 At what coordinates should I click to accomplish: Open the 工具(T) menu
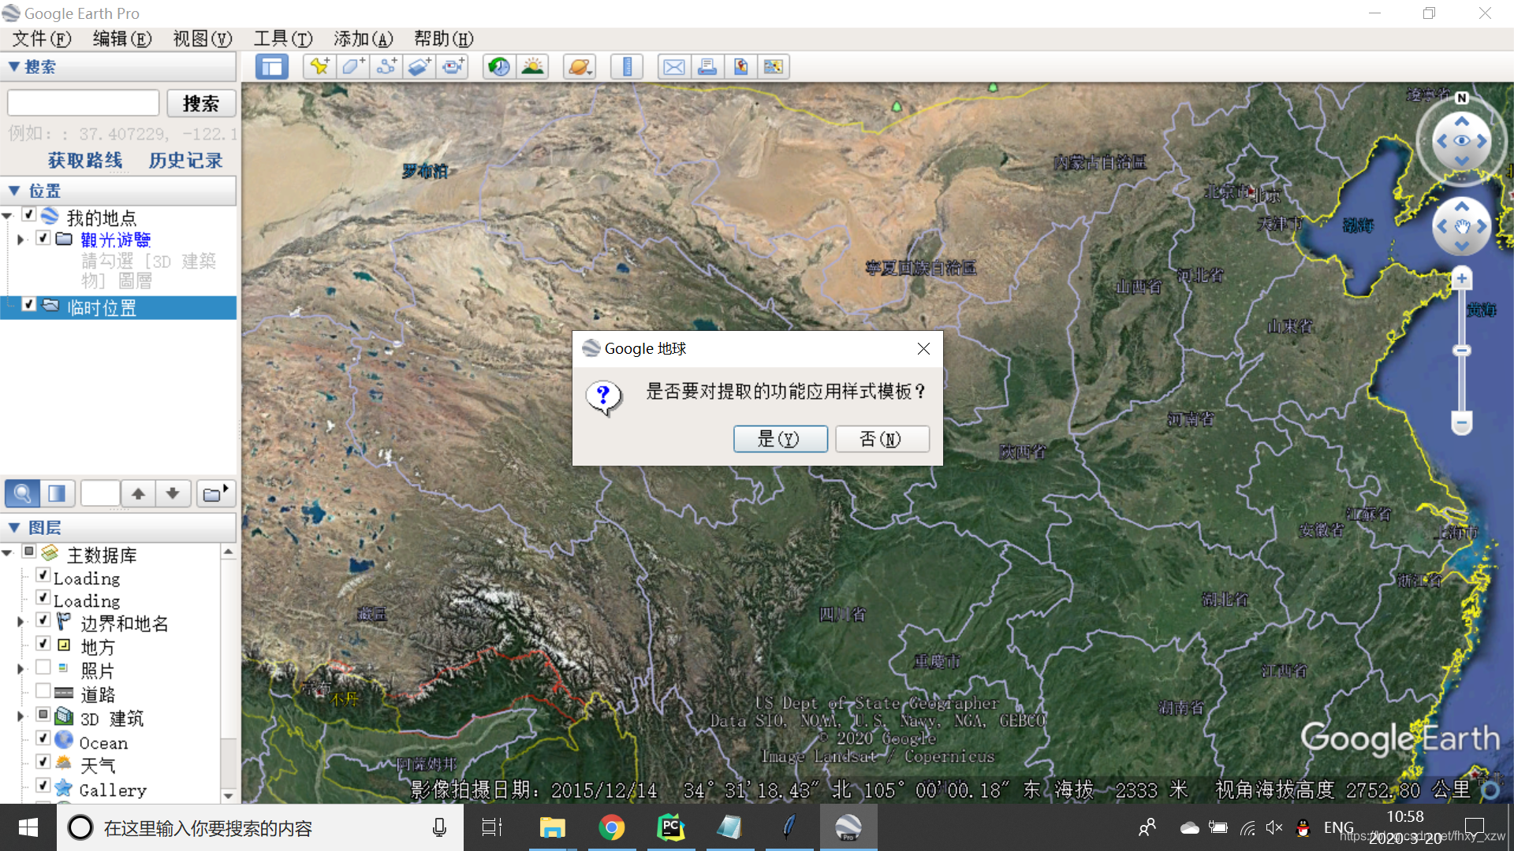(x=283, y=39)
